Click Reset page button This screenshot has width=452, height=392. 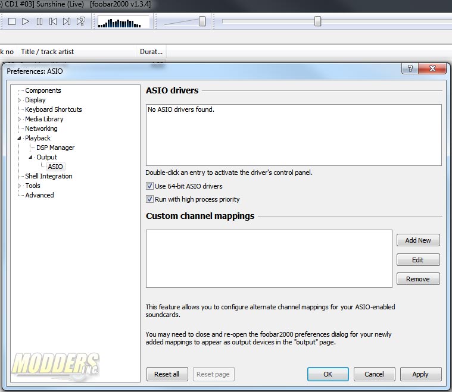click(x=213, y=374)
